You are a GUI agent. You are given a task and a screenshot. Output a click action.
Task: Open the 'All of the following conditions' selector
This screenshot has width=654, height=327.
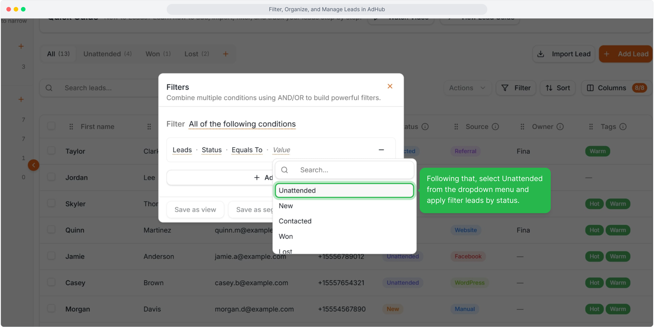tap(242, 124)
